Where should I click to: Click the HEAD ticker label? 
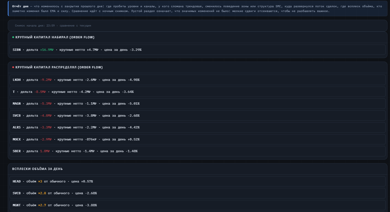pos(17,181)
